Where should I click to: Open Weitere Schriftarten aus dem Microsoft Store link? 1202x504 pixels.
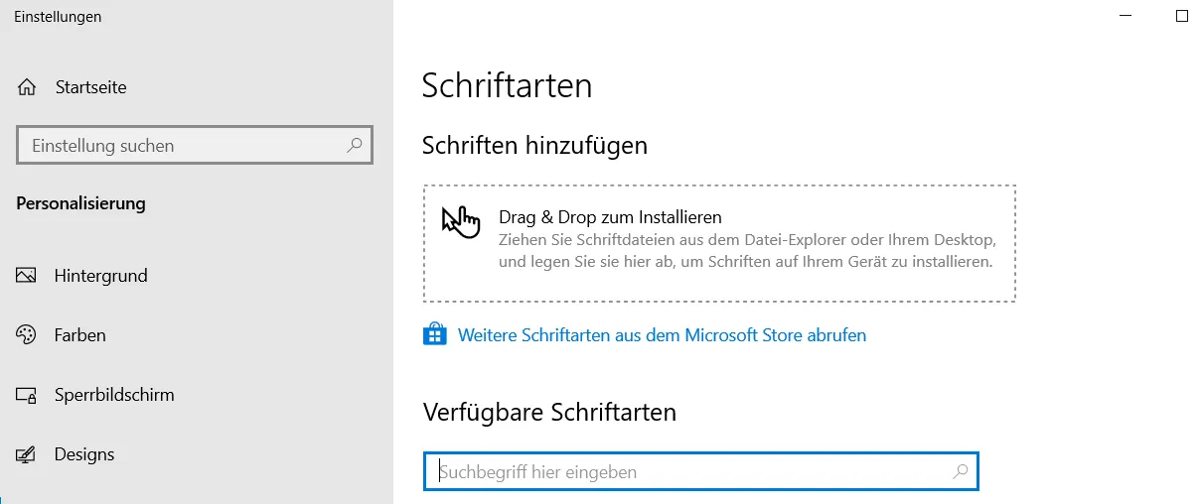coord(662,335)
